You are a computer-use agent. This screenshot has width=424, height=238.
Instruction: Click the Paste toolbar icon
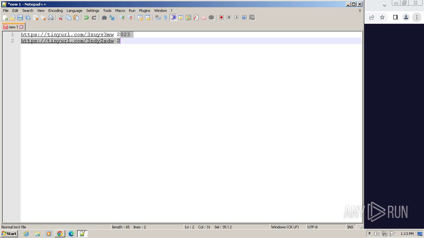pyautogui.click(x=76, y=18)
